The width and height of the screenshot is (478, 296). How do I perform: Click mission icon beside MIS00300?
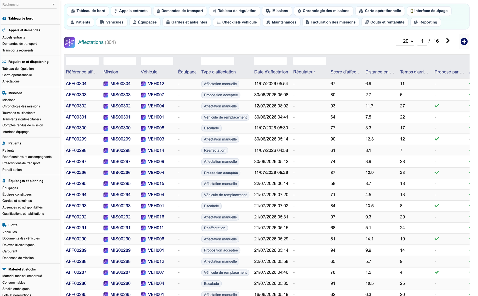point(106,128)
